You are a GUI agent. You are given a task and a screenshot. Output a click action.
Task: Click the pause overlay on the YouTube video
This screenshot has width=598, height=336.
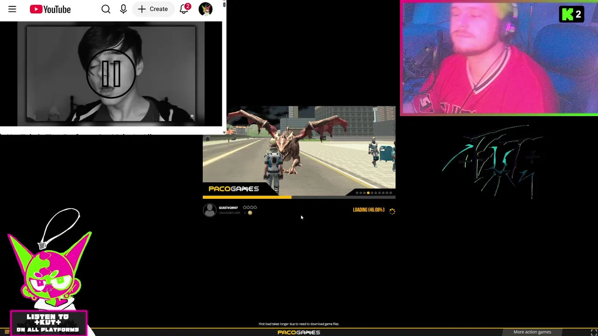coord(111,74)
